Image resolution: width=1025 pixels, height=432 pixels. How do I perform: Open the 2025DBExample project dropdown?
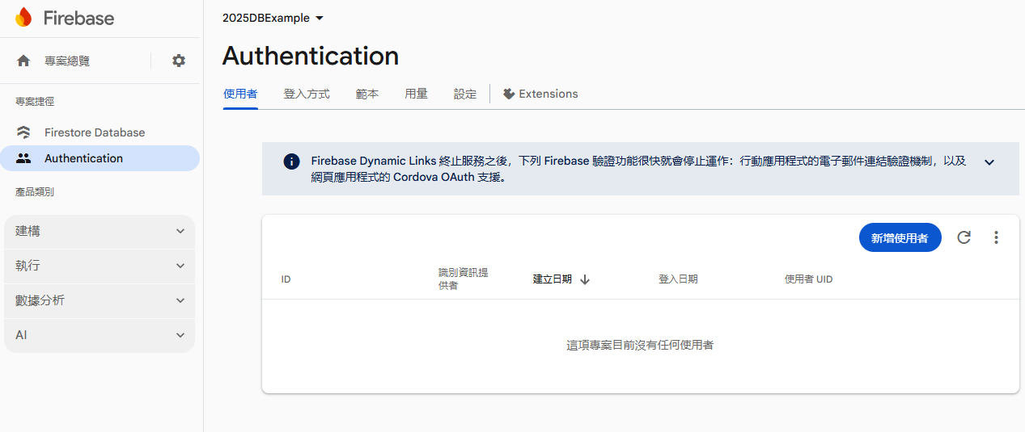[x=273, y=18]
